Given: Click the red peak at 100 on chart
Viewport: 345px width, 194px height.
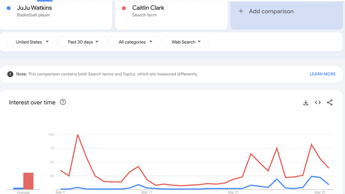Looking at the screenshot, I should [x=77, y=135].
